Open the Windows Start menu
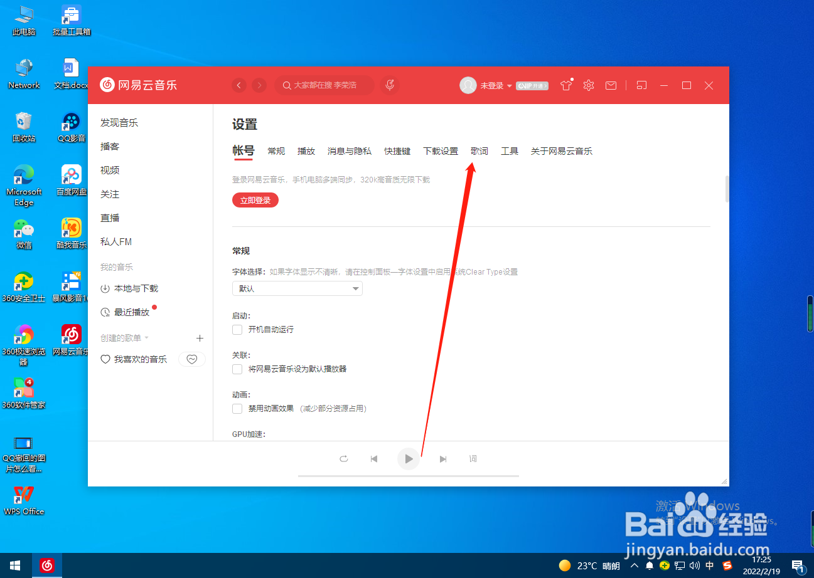This screenshot has height=578, width=814. click(x=14, y=565)
